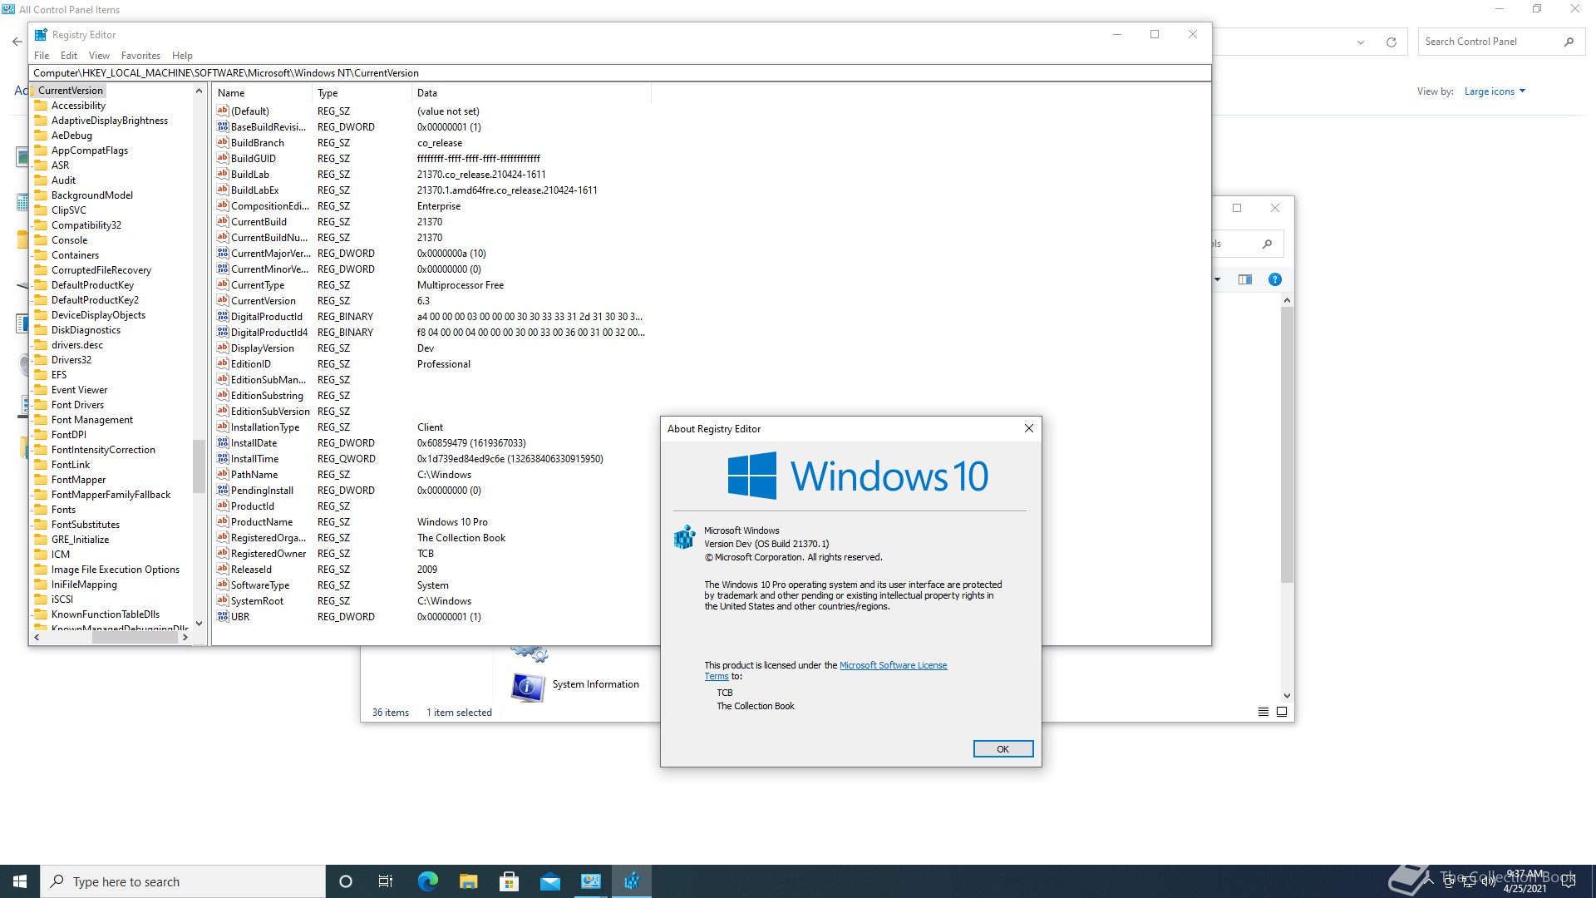Switch to large icons view in status bar
This screenshot has width=1596, height=898.
coord(1282,712)
